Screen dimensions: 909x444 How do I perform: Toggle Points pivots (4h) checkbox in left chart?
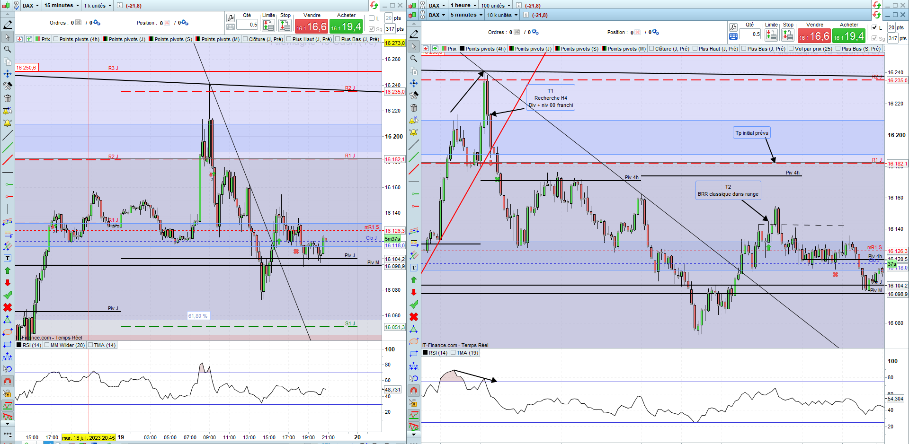[x=56, y=39]
